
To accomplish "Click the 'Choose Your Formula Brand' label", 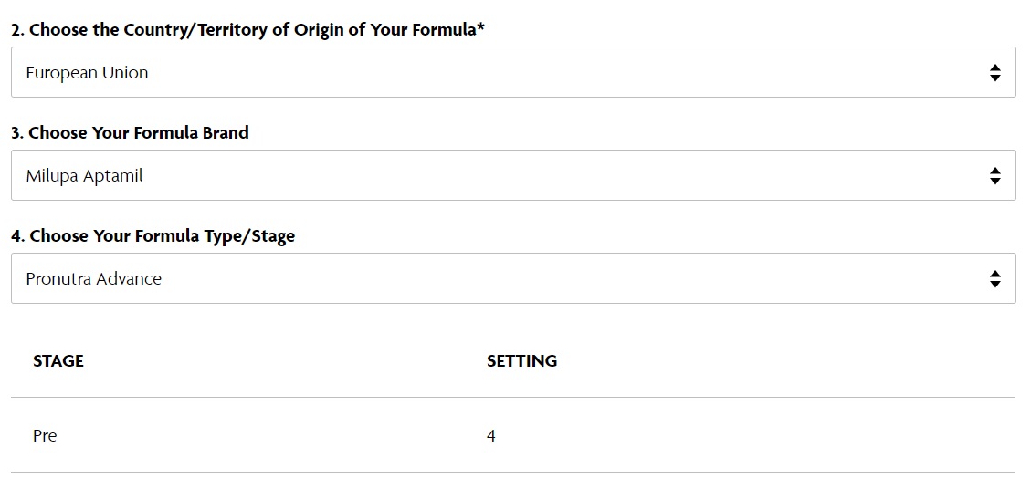I will pos(131,132).
